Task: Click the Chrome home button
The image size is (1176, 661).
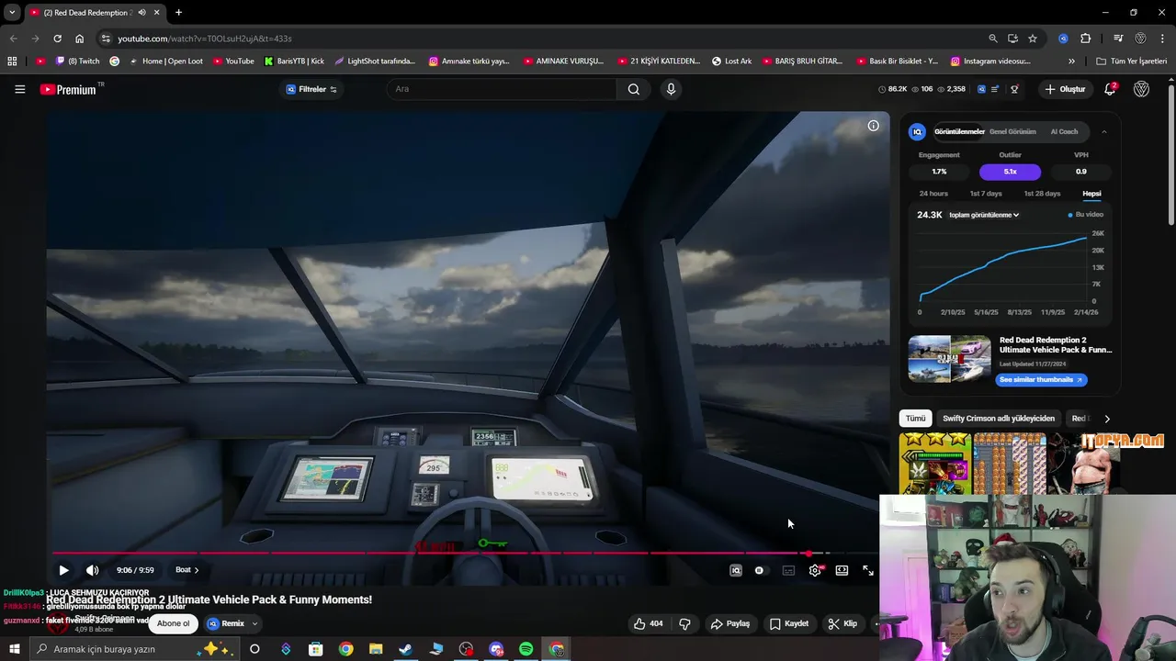Action: pos(80,39)
